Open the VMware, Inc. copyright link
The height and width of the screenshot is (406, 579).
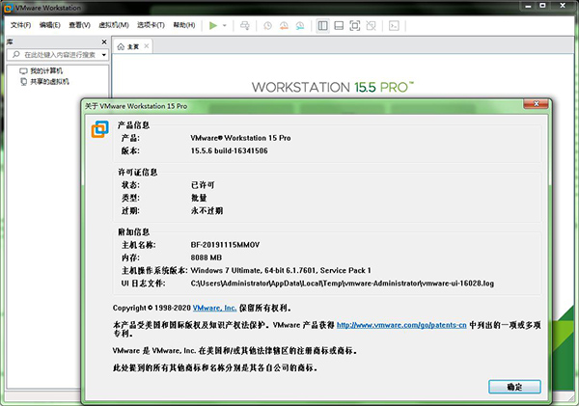pyautogui.click(x=214, y=308)
